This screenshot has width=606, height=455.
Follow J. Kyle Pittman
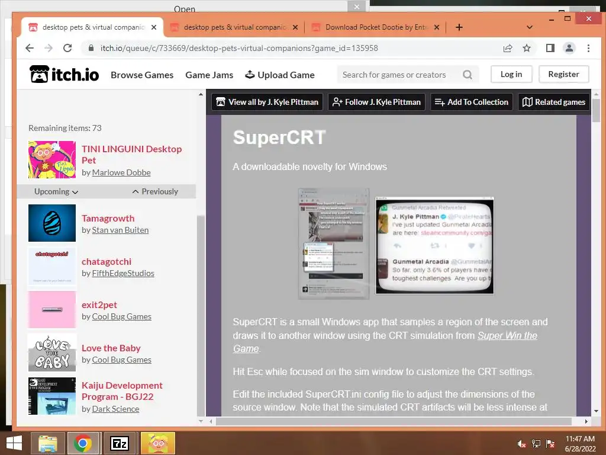376,102
